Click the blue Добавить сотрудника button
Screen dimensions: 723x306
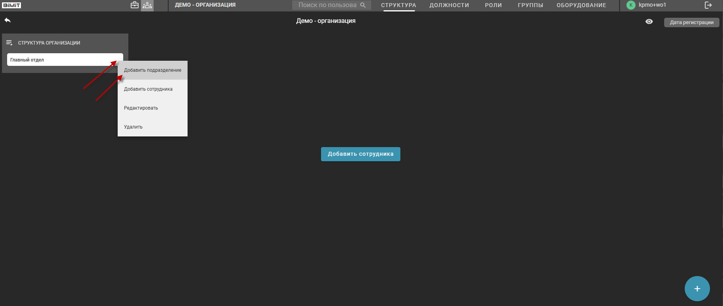[x=361, y=154]
